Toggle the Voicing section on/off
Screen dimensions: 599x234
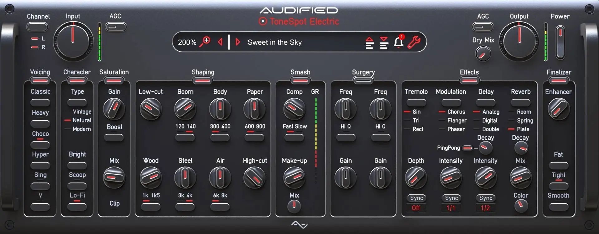point(40,80)
